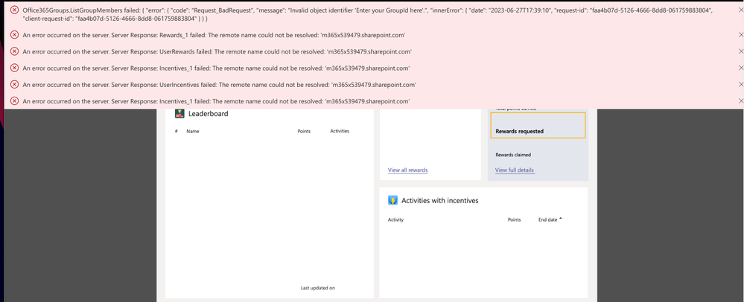Click the # rank column header
744x302 pixels.
[x=176, y=132]
